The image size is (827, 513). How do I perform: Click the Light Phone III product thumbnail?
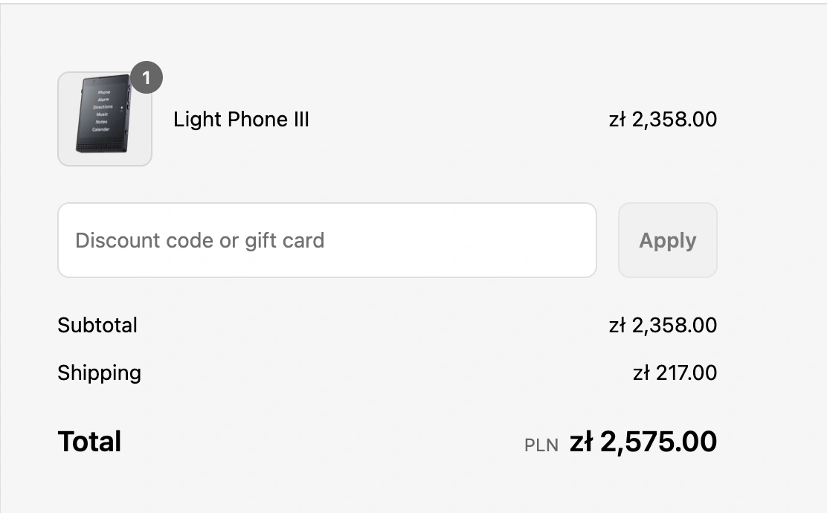tap(105, 119)
